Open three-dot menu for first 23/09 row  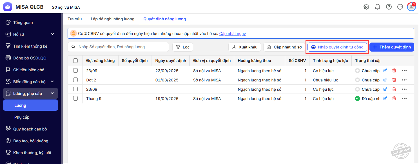[404, 71]
